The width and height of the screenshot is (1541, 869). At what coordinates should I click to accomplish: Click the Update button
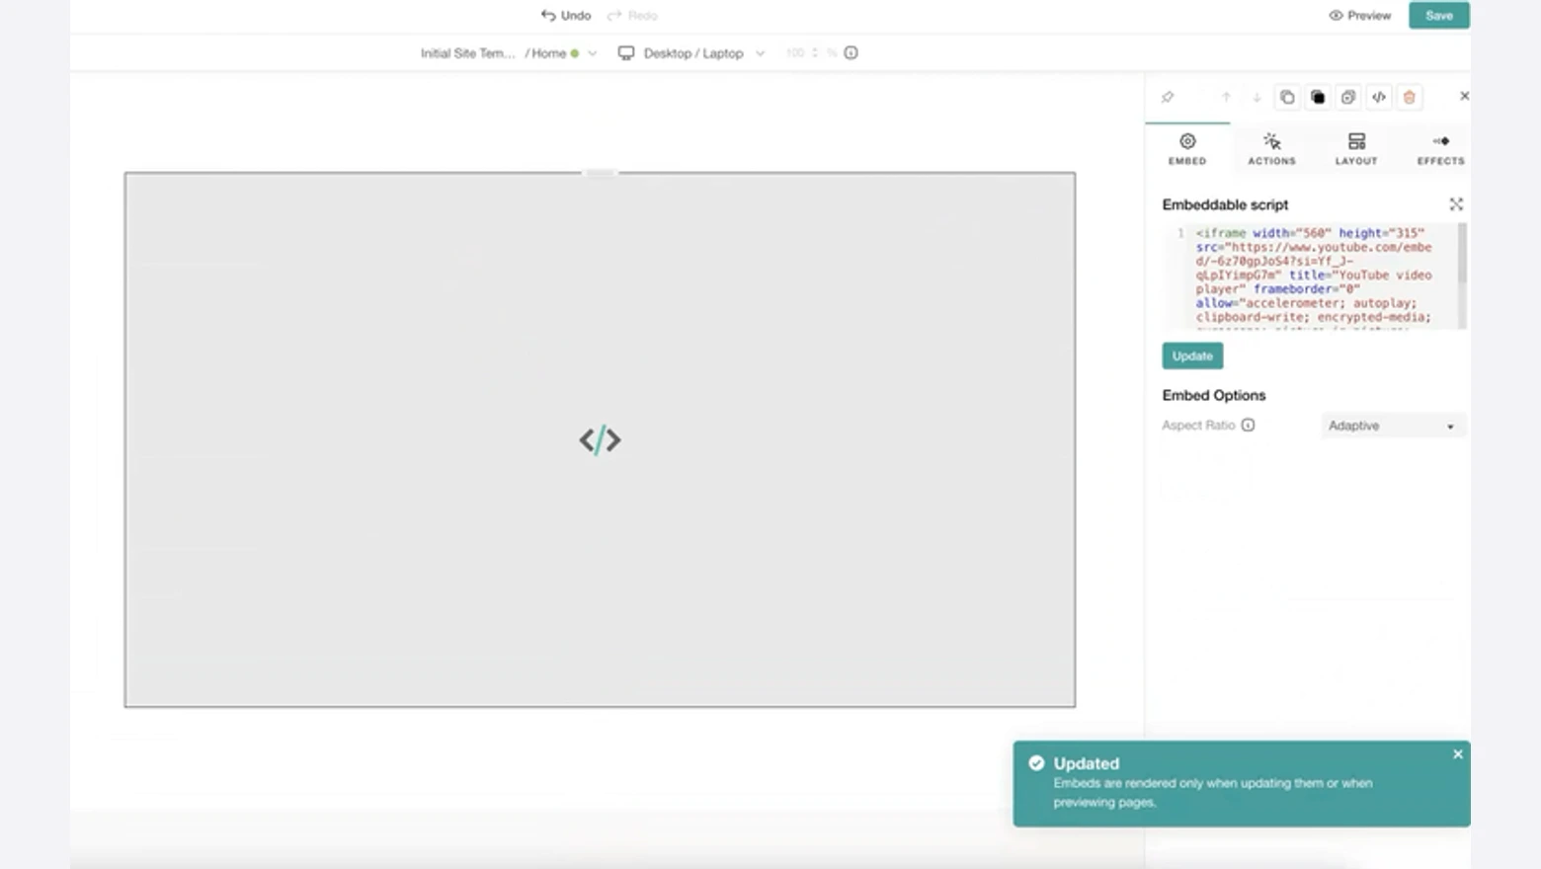(x=1192, y=355)
